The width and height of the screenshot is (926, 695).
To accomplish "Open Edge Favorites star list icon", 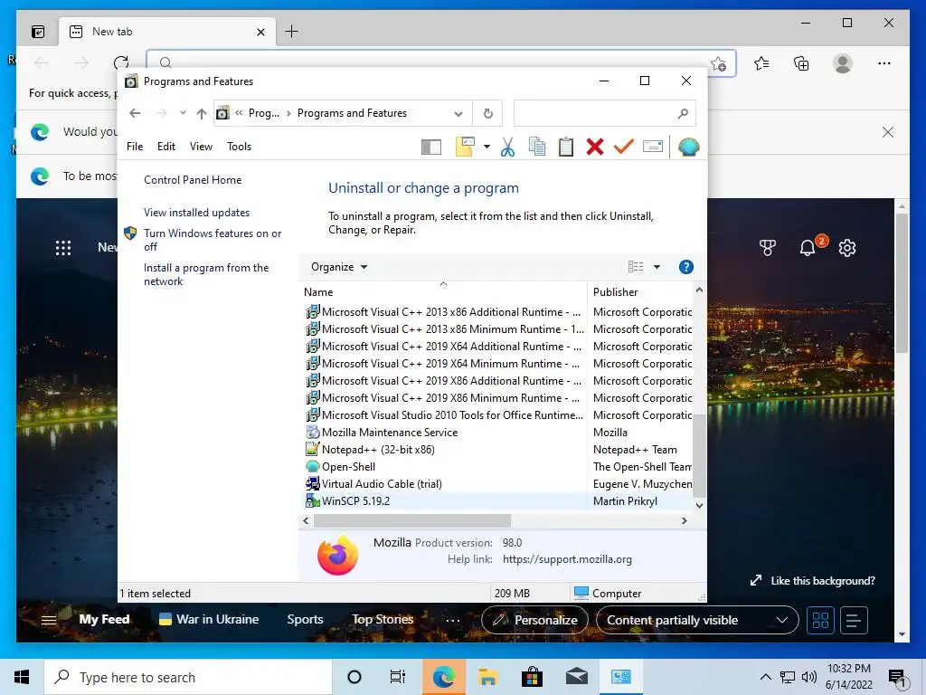I will [761, 63].
